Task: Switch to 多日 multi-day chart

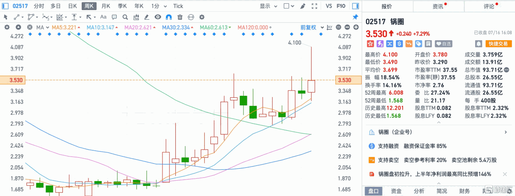Action: point(56,6)
